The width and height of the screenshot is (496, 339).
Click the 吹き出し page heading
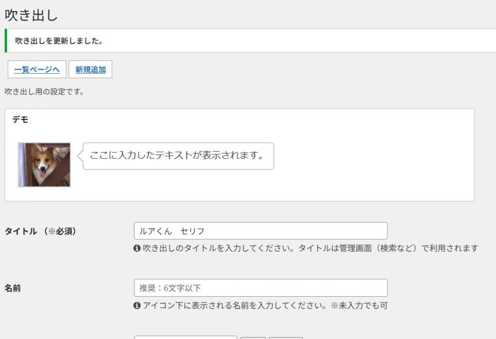[31, 15]
